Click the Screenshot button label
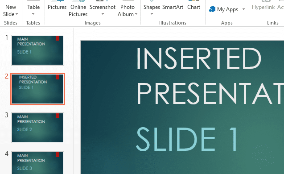This screenshot has width=284, height=174. [x=103, y=7]
